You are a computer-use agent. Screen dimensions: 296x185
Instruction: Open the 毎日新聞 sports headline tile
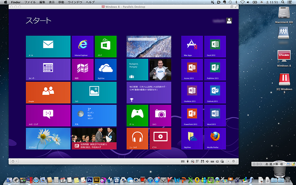point(149,92)
